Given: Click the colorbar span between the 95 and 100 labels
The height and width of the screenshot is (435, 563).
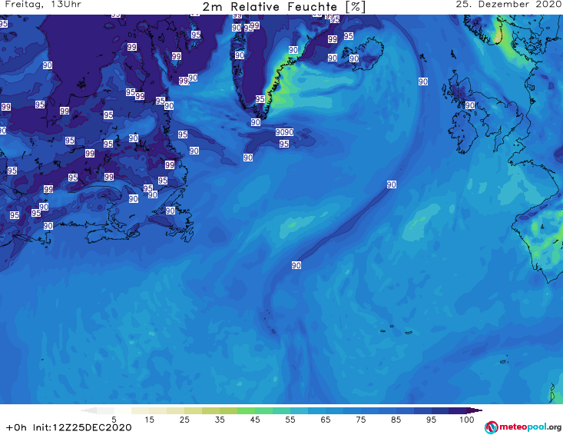Looking at the screenshot, I should [x=449, y=410].
